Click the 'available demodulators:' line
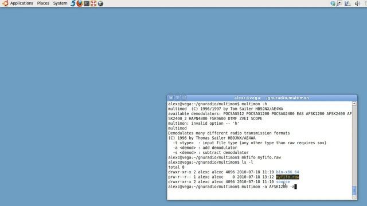This screenshot has height=206, width=367. point(260,114)
